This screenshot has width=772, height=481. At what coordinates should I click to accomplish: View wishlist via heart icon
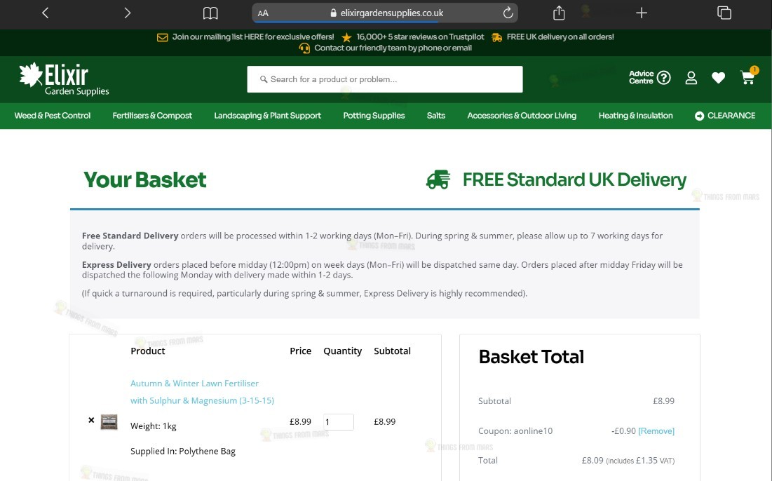718,78
